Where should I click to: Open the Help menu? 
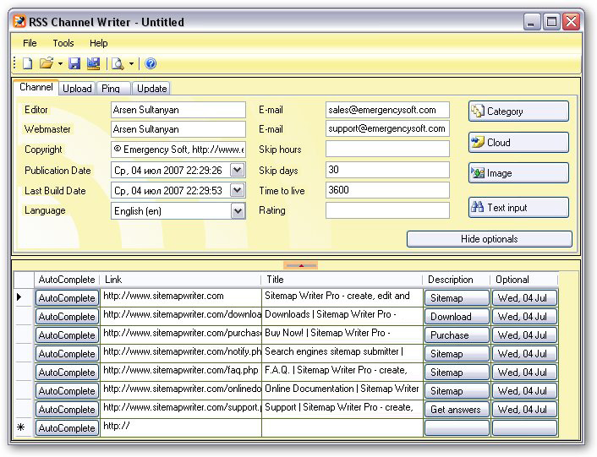[x=99, y=43]
